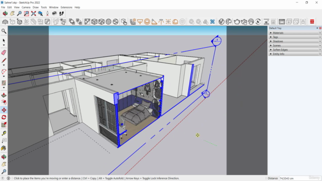
Task: Open dropdown arrow below Arc tool
Action: click(x=4, y=76)
